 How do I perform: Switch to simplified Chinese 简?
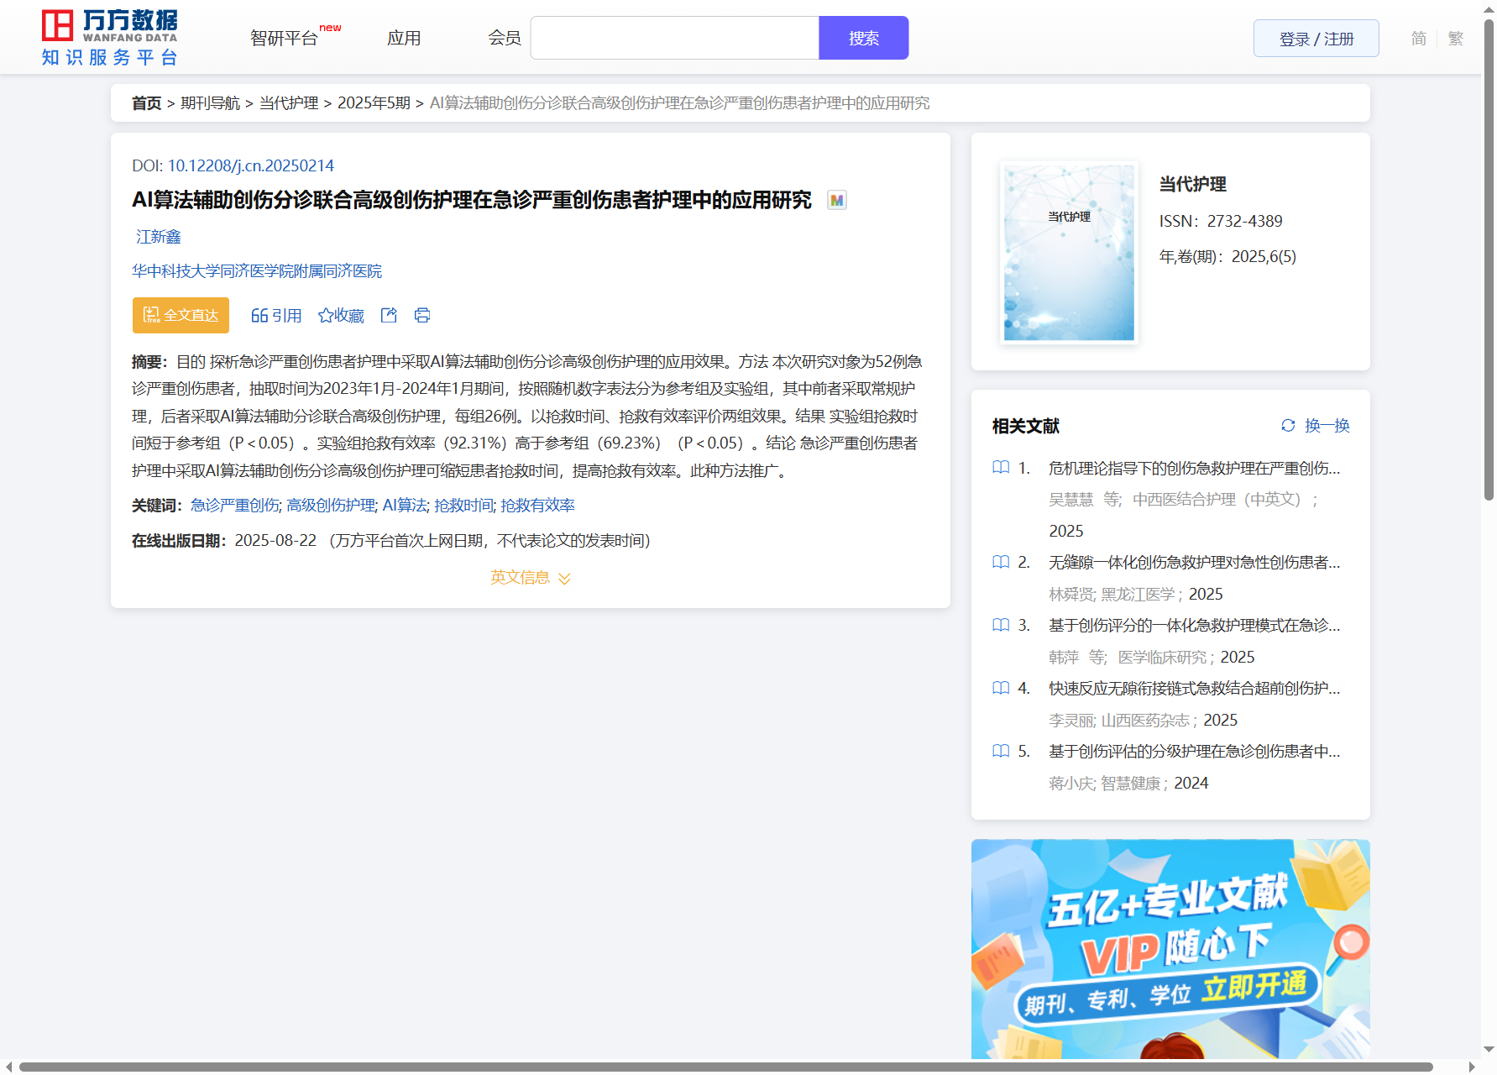(1418, 39)
